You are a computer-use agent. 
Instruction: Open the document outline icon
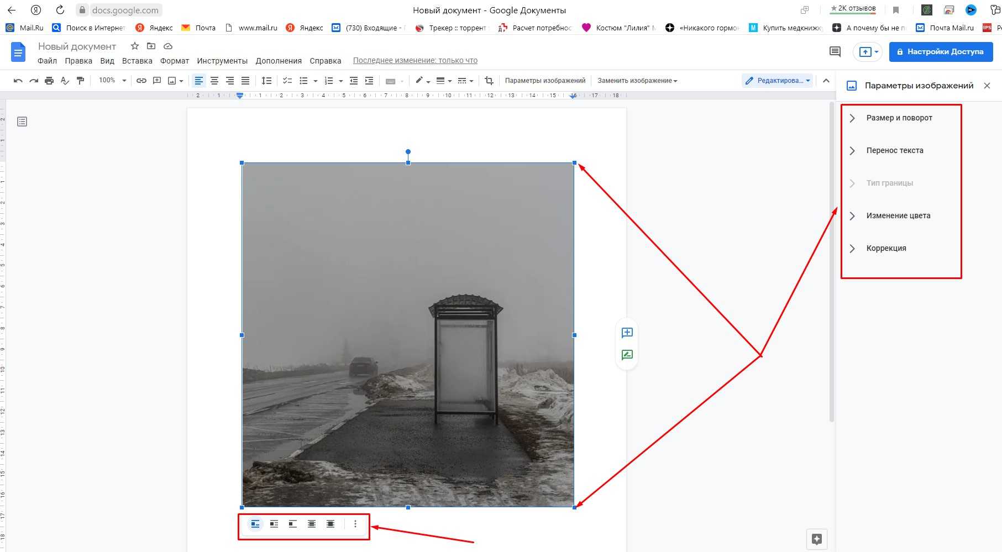click(x=22, y=122)
